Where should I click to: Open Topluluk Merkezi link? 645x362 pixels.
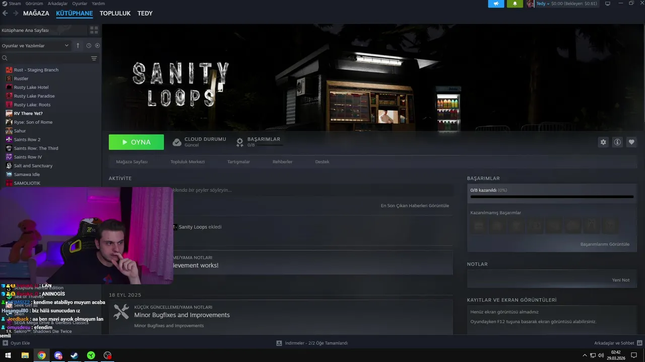(187, 162)
